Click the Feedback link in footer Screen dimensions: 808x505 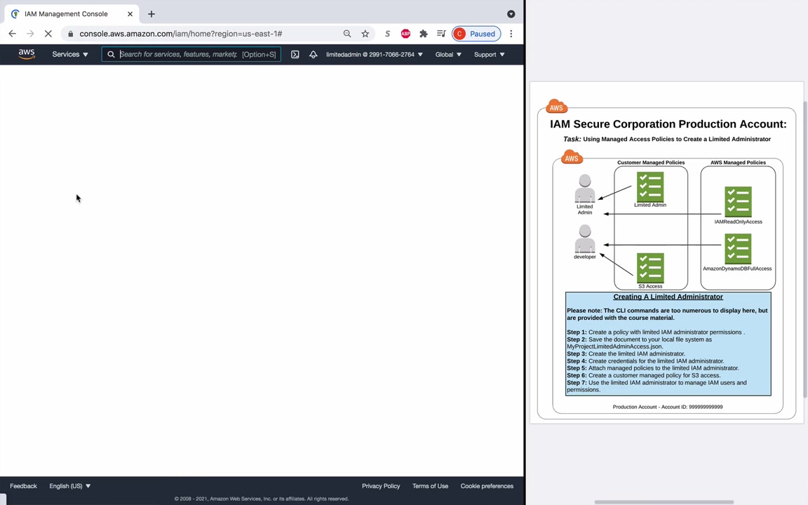click(x=23, y=486)
